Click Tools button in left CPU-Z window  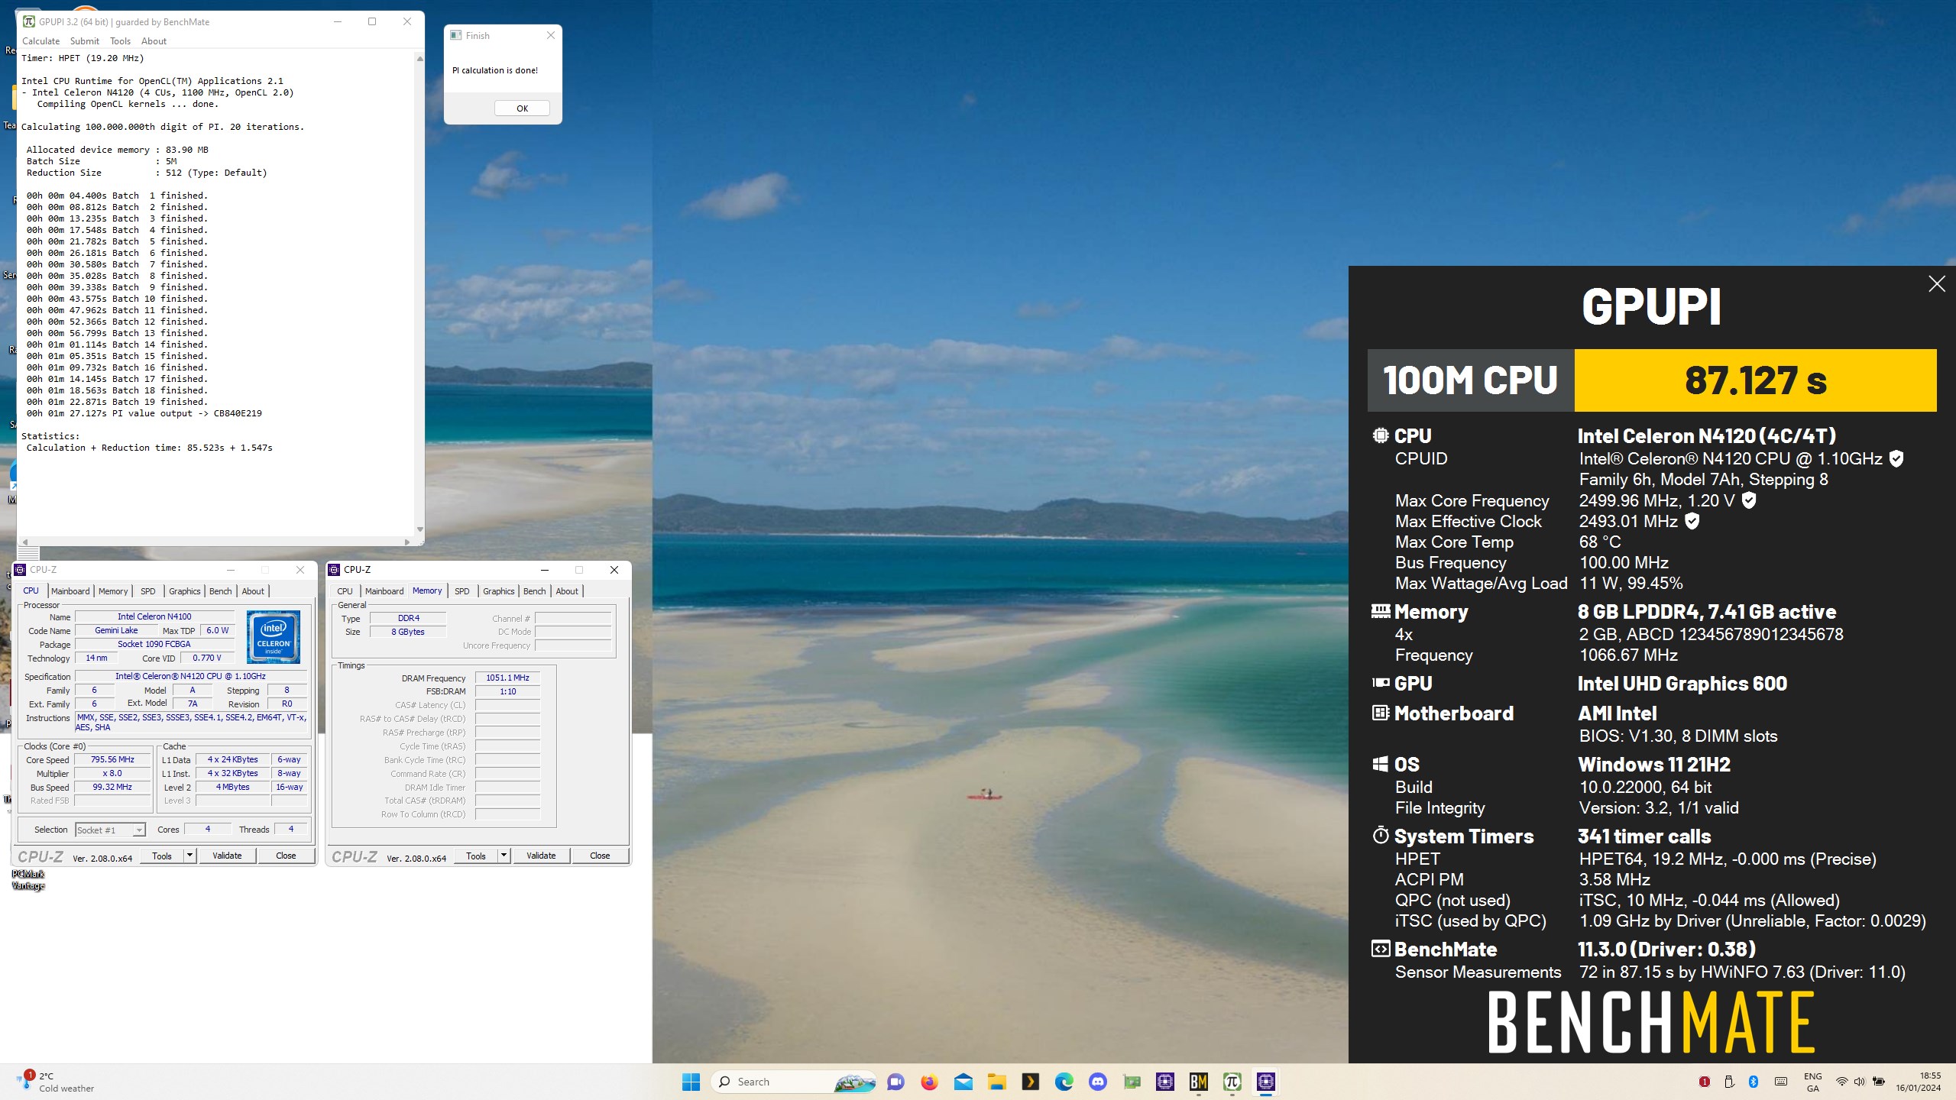coord(162,856)
